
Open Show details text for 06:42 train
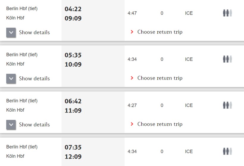point(34,124)
